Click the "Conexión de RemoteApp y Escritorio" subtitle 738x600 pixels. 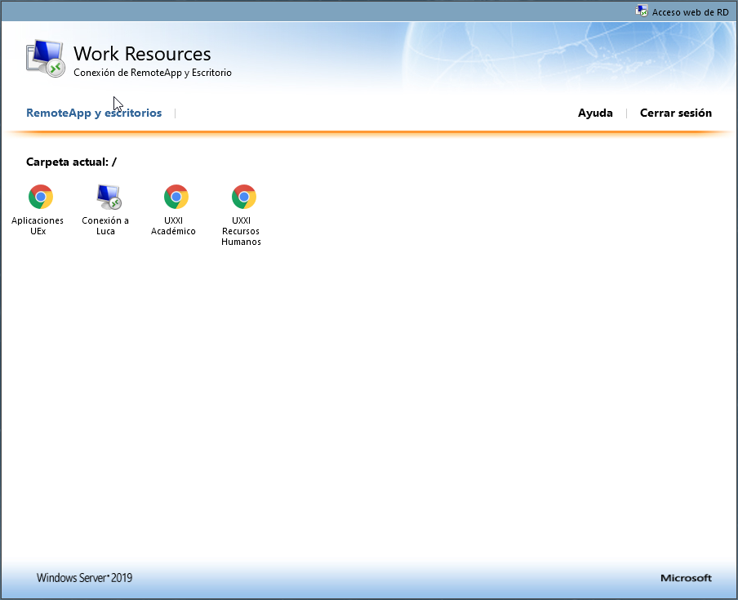153,73
